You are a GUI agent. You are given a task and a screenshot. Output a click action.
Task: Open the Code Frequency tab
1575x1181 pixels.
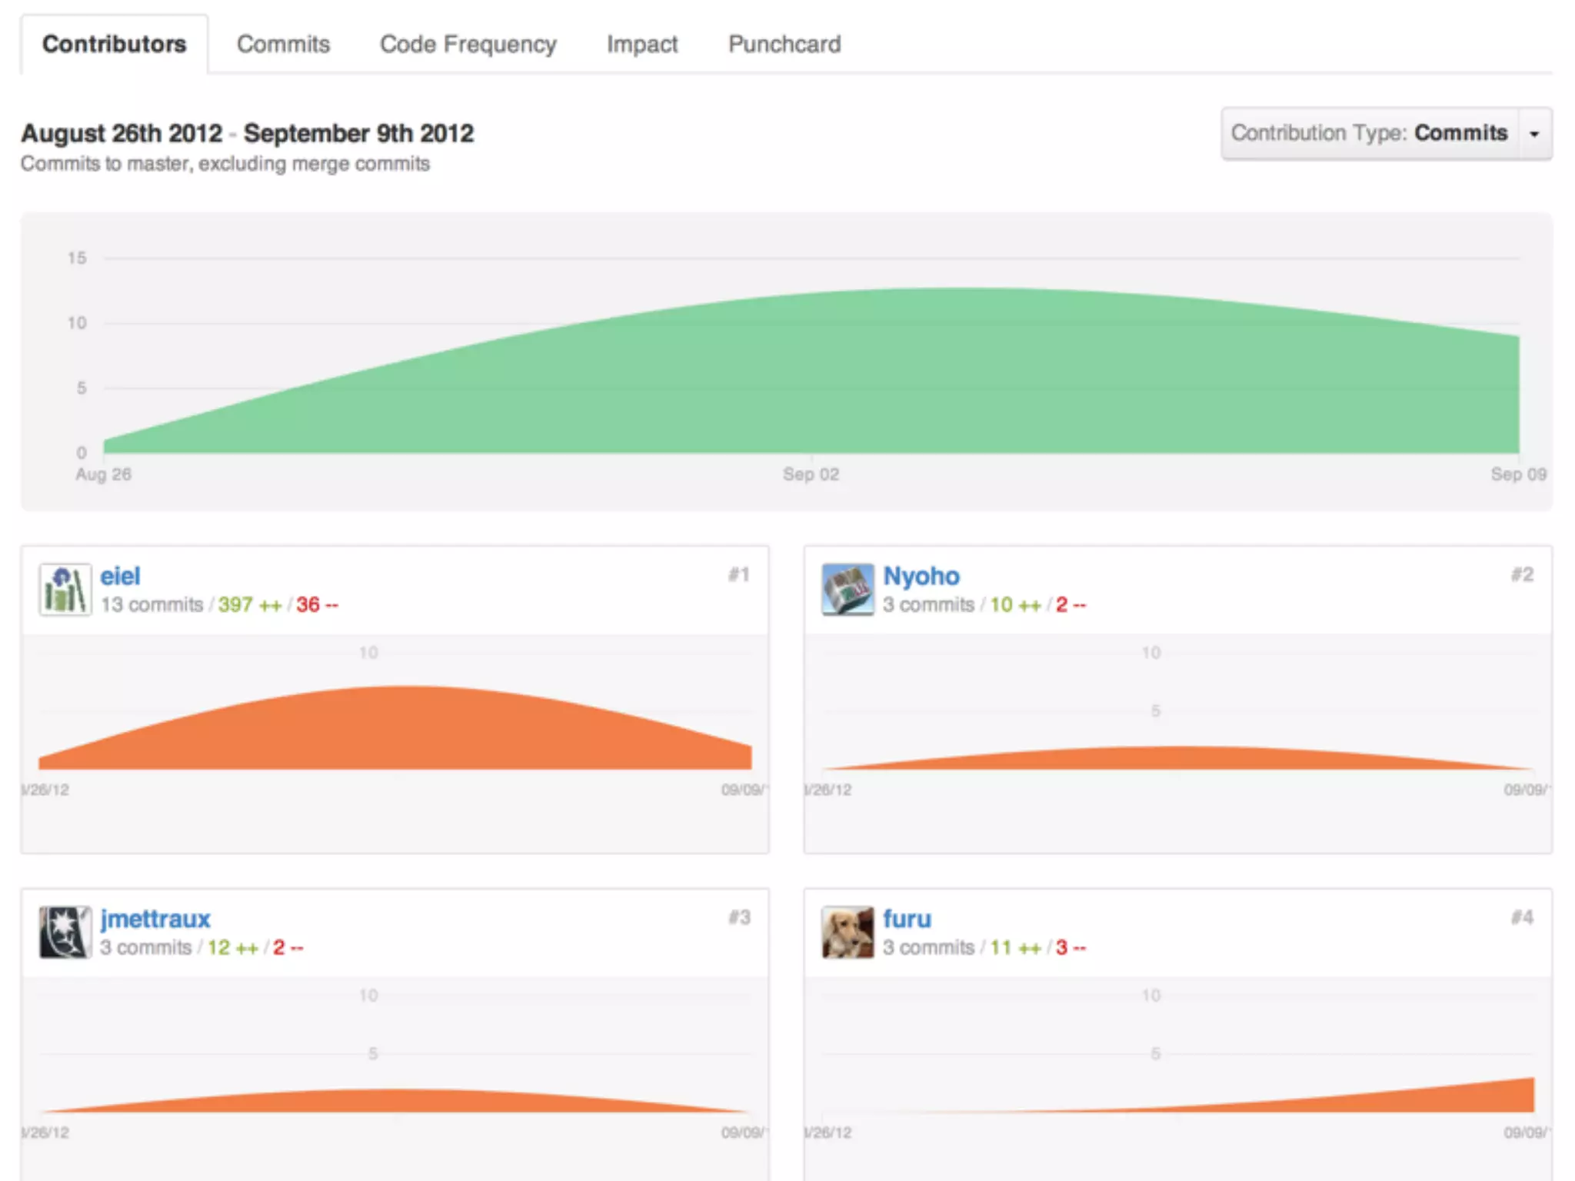[468, 45]
